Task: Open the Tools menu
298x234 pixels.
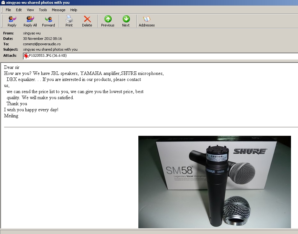Action: pyautogui.click(x=43, y=10)
